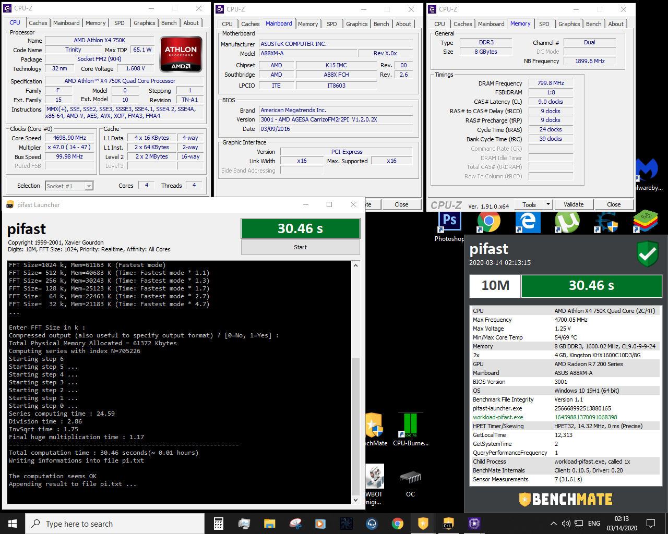
Task: Click Close button in Mainboard CPU-Z window
Action: point(401,204)
